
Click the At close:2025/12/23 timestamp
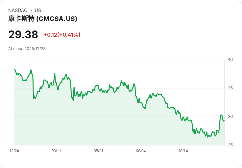click(x=27, y=49)
